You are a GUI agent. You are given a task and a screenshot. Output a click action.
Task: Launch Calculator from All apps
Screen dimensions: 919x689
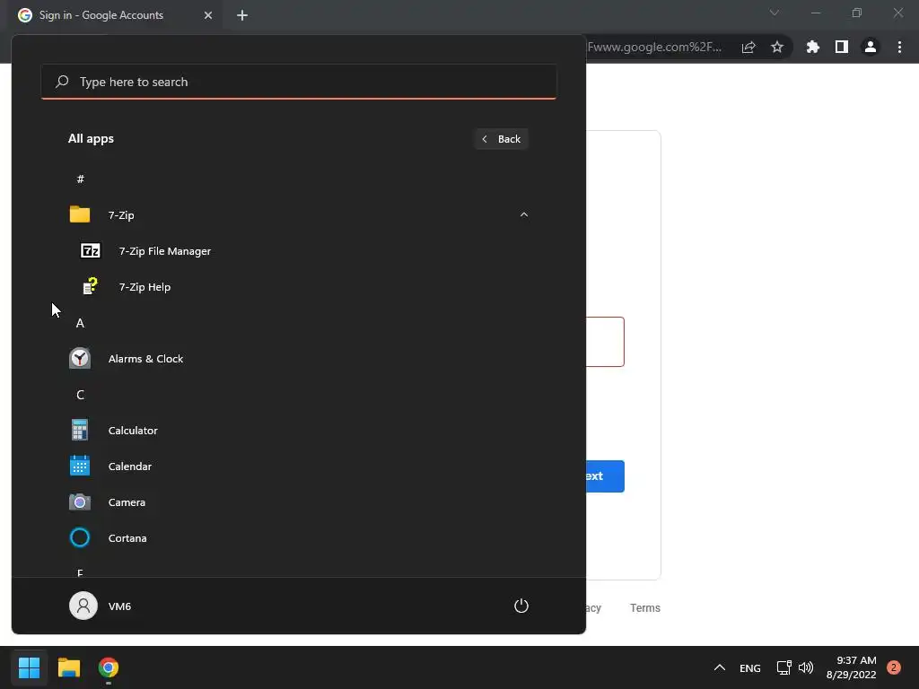pos(299,431)
